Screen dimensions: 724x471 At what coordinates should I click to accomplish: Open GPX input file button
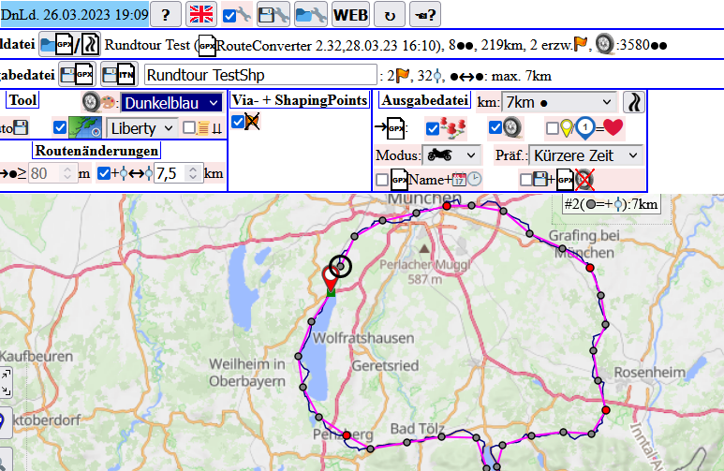point(56,44)
